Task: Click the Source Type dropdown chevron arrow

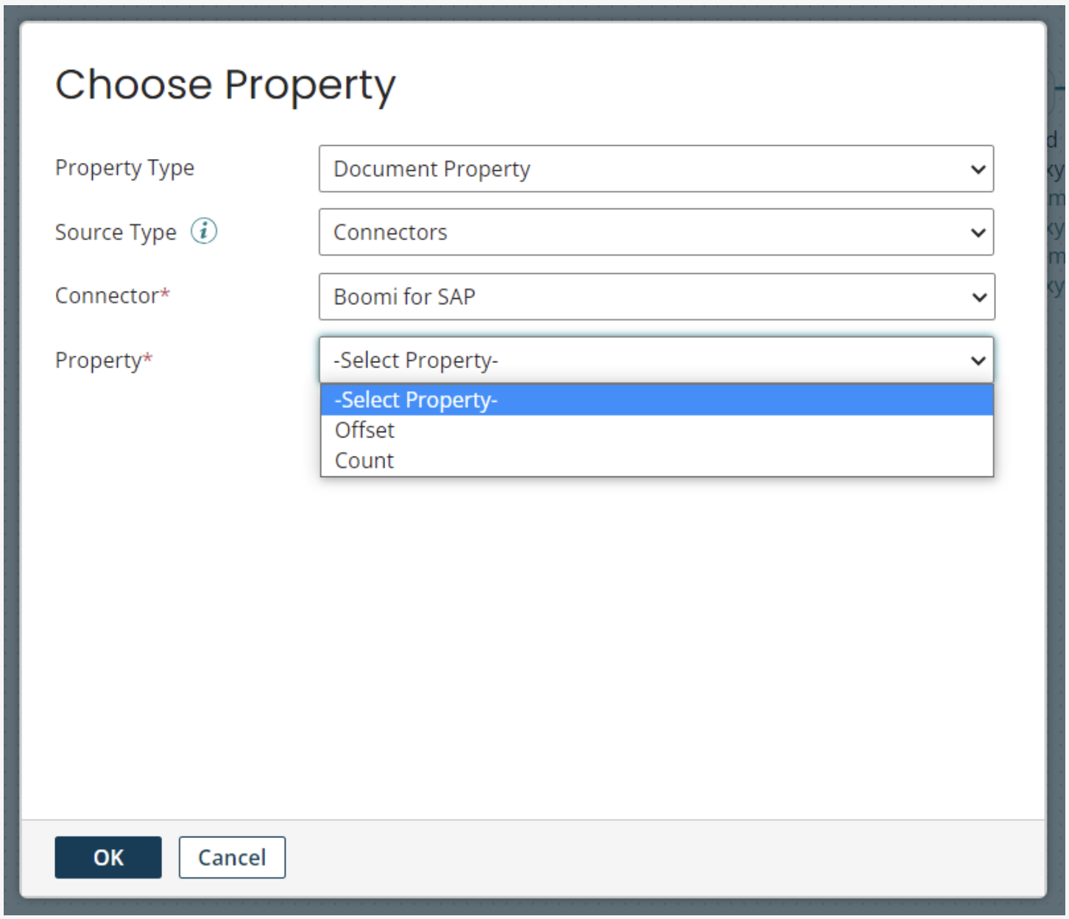Action: [x=978, y=233]
